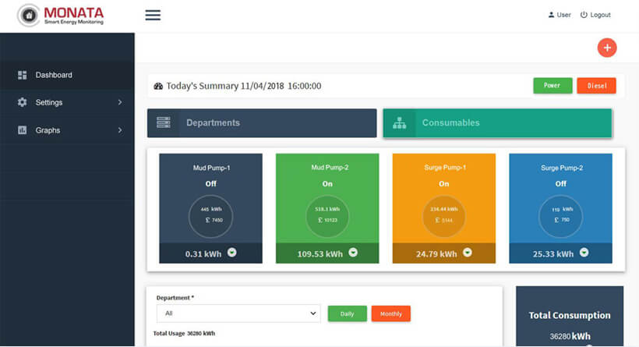Click the Consumables hierarchy icon
Viewport: 639px width, 347px height.
[400, 123]
